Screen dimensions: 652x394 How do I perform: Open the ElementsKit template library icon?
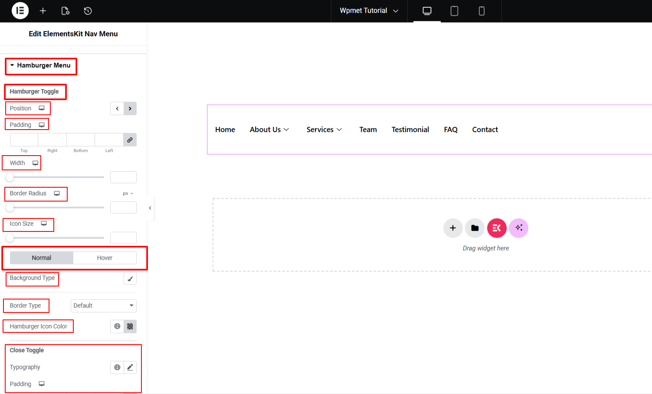[497, 228]
